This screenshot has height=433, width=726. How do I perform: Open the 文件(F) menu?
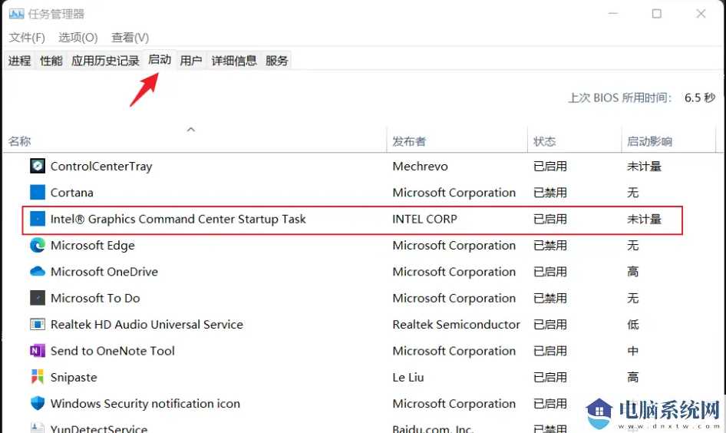[27, 38]
